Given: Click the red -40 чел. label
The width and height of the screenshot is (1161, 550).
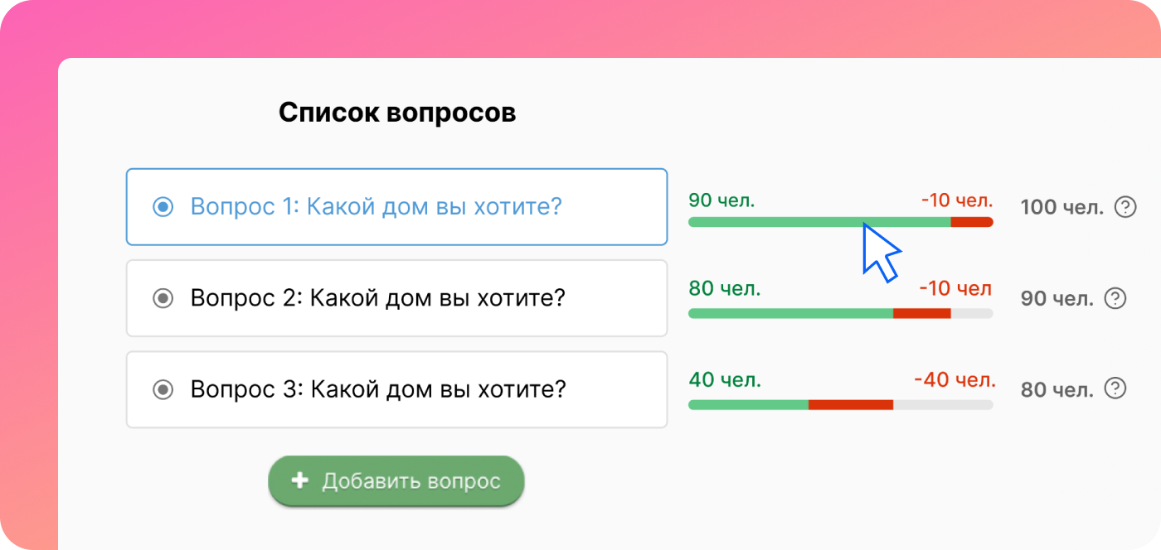Looking at the screenshot, I should (955, 380).
